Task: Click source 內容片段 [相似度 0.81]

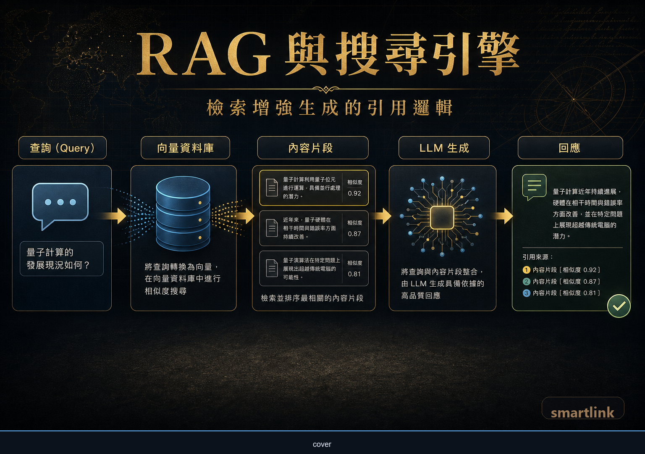Action: tap(566, 293)
